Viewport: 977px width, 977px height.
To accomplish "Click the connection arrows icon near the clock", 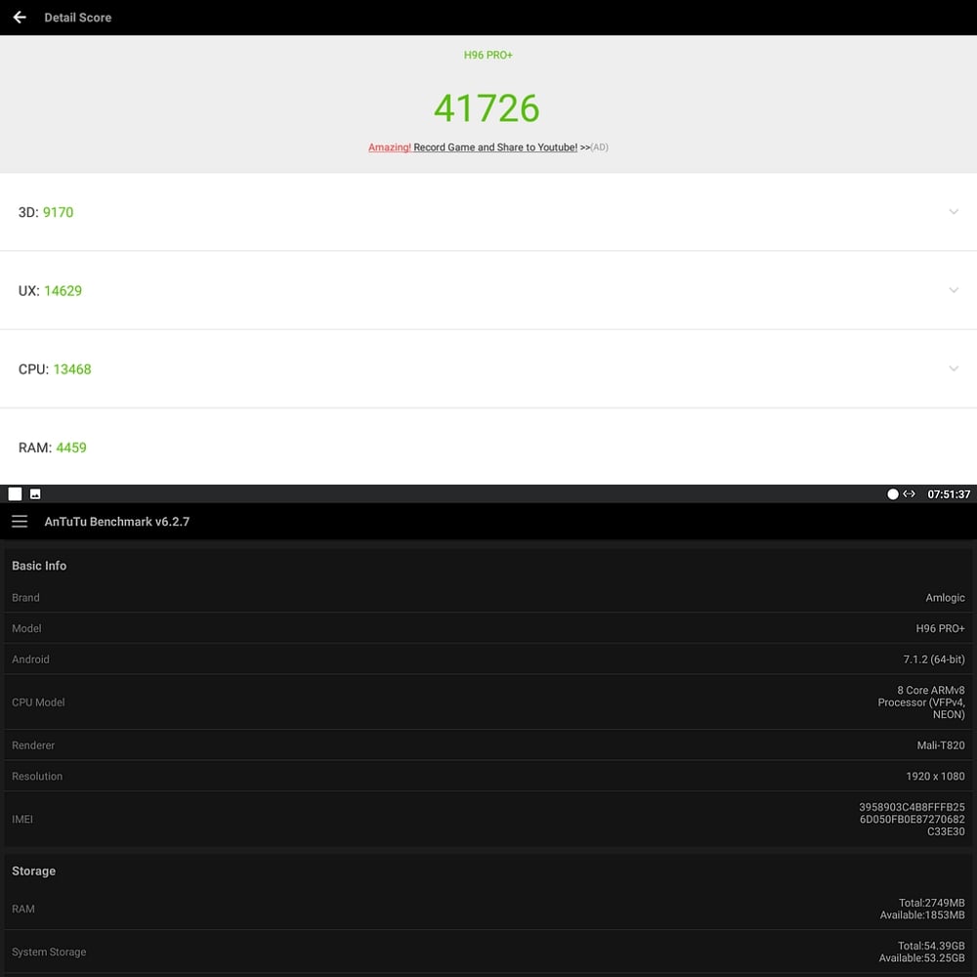I will (x=909, y=493).
